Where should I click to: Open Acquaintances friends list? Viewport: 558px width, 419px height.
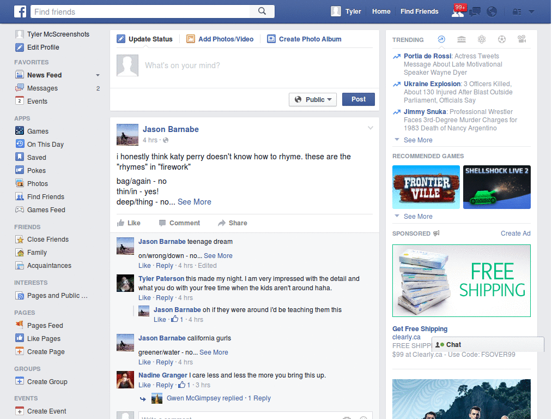[x=49, y=266]
